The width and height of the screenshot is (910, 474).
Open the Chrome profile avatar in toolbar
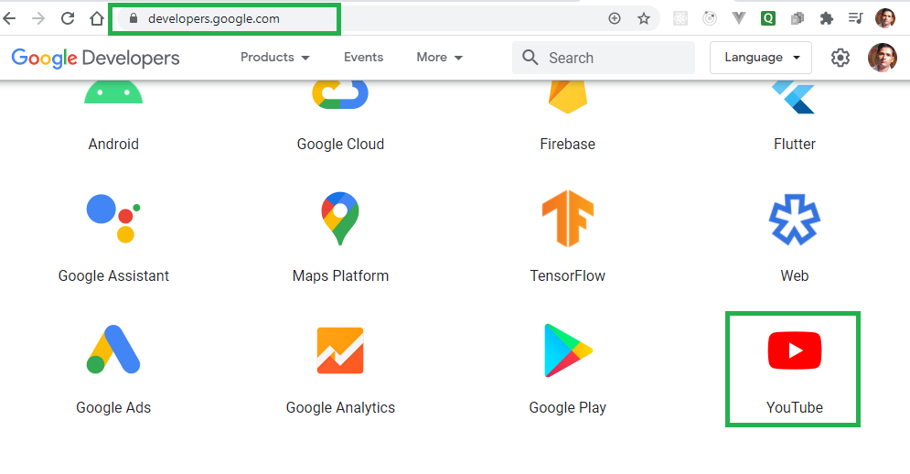[x=885, y=18]
